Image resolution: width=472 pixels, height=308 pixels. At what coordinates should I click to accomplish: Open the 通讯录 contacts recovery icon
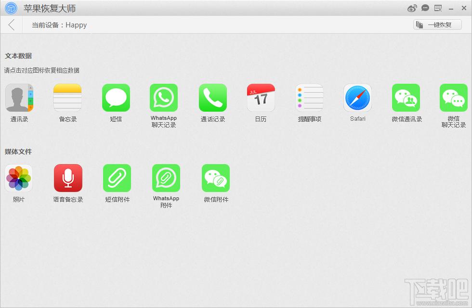point(19,98)
